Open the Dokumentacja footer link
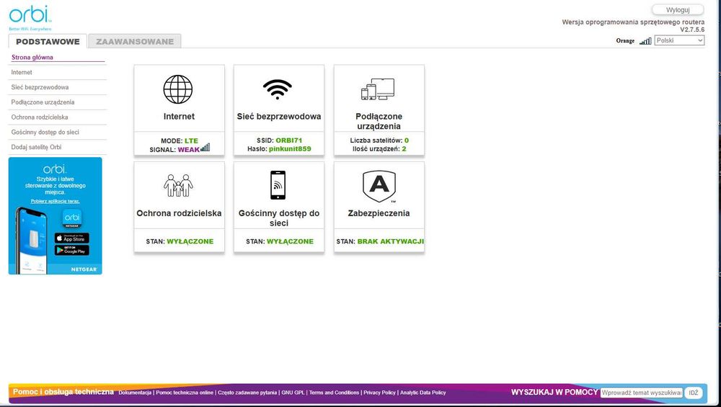Viewport: 721px width, 407px height. pos(135,393)
